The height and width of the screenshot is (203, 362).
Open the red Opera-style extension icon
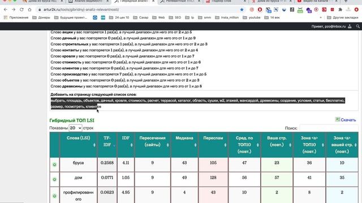260,10
